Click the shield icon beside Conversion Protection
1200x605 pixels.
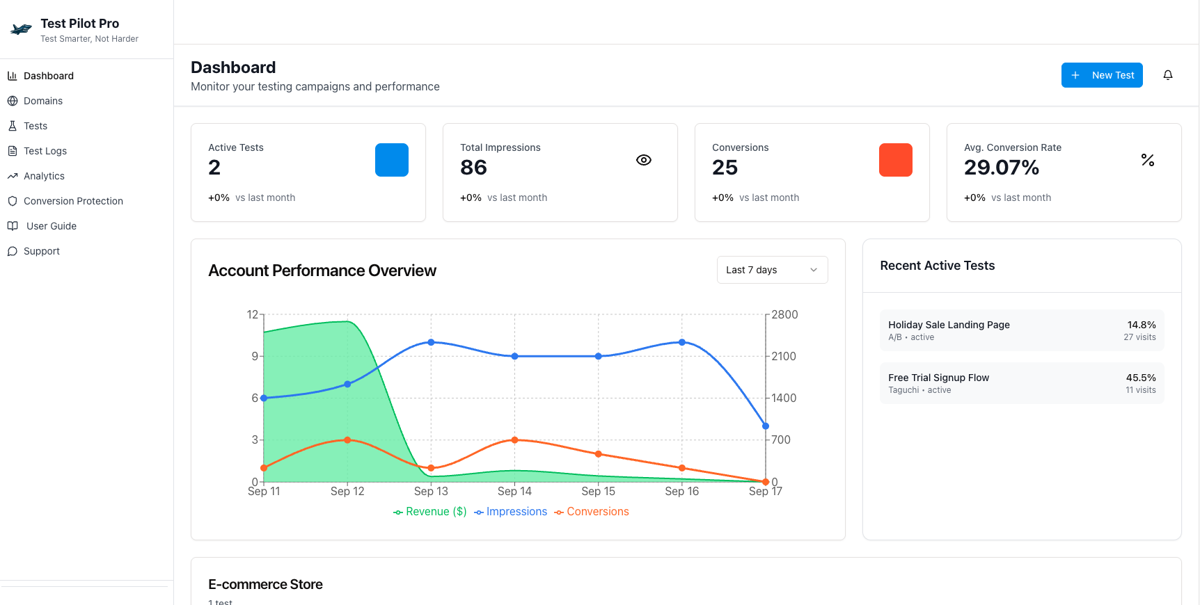(13, 201)
